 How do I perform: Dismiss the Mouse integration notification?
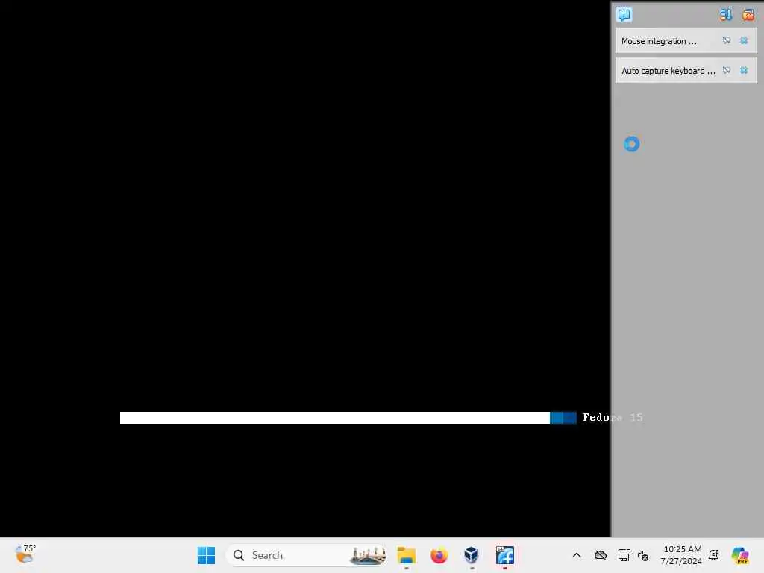pyautogui.click(x=744, y=40)
